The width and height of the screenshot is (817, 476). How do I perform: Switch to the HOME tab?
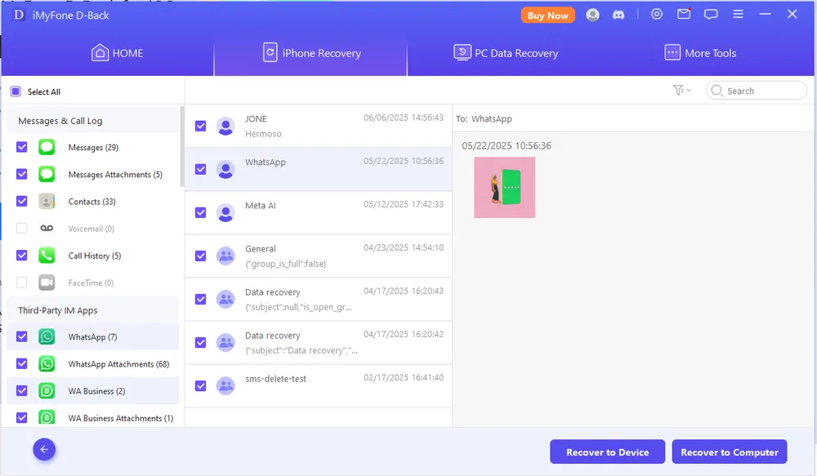coord(117,53)
